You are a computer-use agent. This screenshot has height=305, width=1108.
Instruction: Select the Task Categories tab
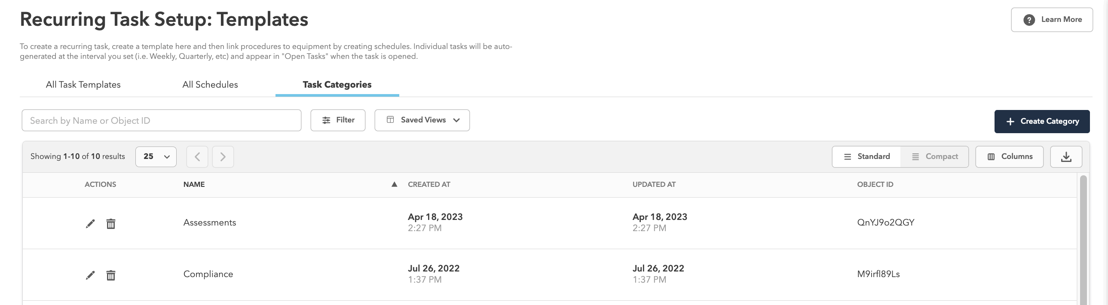[337, 85]
